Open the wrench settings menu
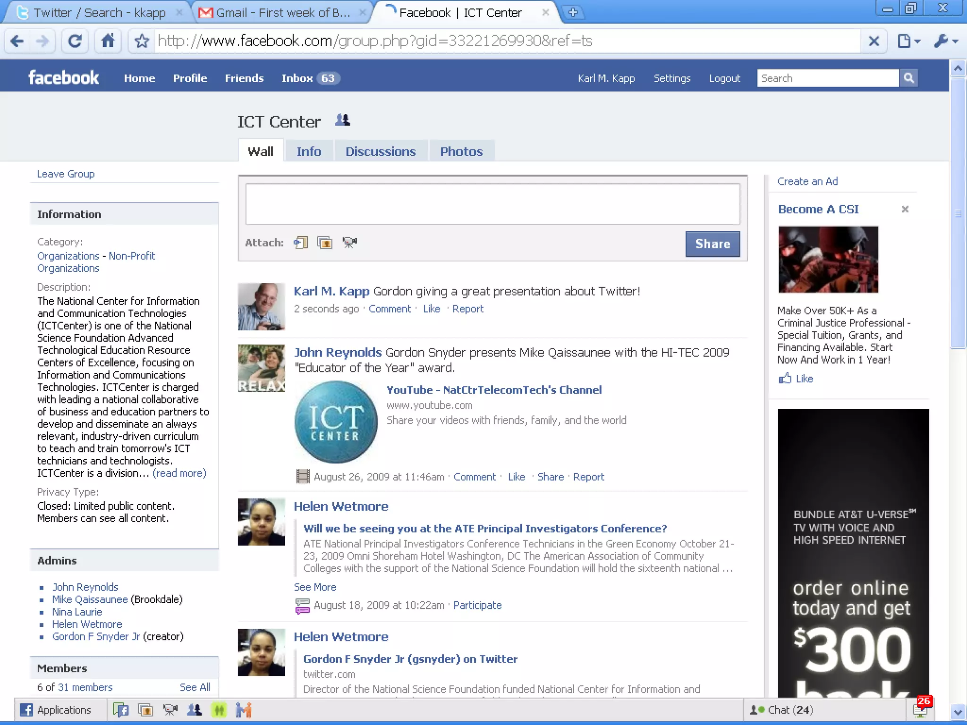 click(945, 41)
